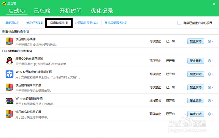219x138 pixels.
Task: Open the 优化记录 tab
Action: [102, 11]
